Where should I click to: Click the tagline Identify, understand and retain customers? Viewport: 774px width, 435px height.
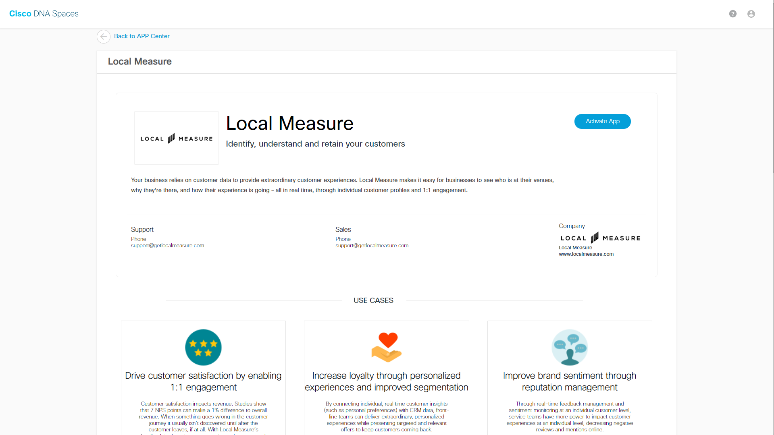(x=316, y=144)
